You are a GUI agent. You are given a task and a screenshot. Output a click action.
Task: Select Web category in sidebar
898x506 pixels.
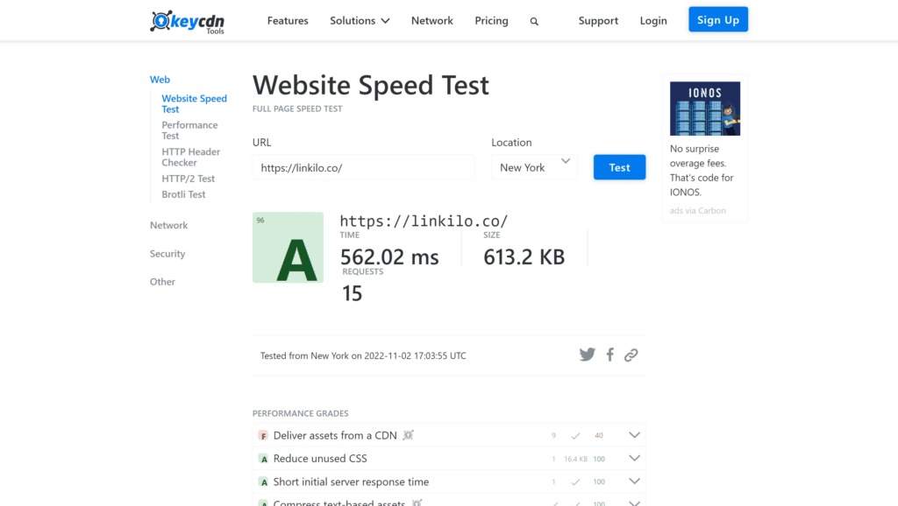(160, 80)
